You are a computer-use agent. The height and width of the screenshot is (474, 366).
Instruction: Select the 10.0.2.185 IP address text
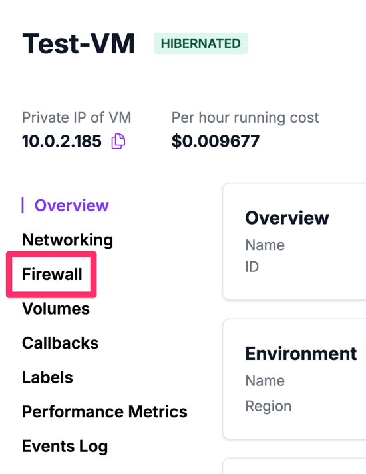tap(61, 141)
